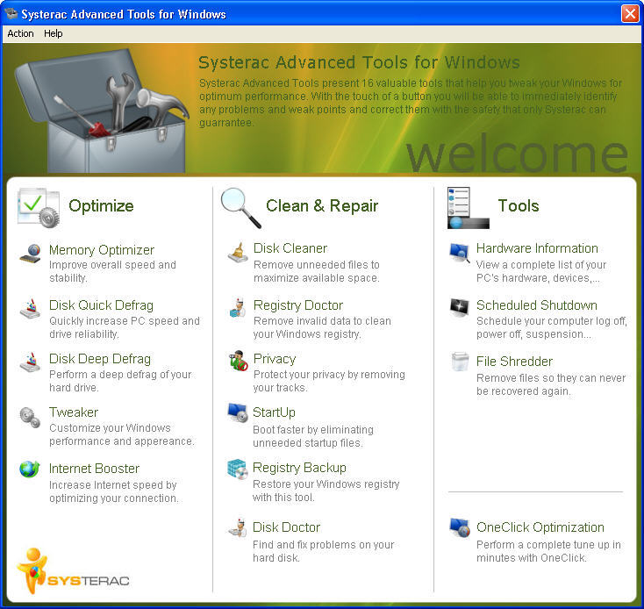Open the Tweaker link
This screenshot has width=644, height=609.
74,412
